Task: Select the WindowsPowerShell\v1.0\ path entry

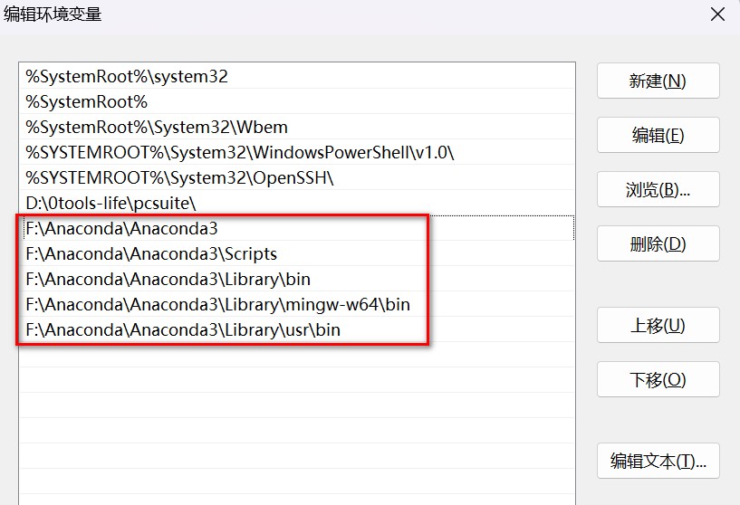Action: tap(297, 152)
